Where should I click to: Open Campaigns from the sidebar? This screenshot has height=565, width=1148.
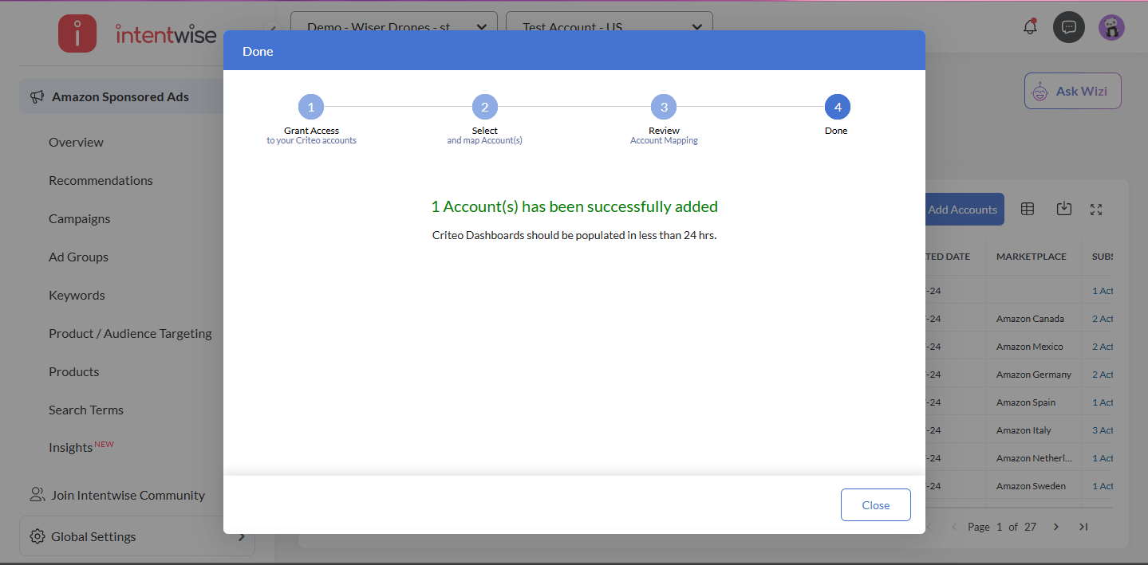[80, 218]
